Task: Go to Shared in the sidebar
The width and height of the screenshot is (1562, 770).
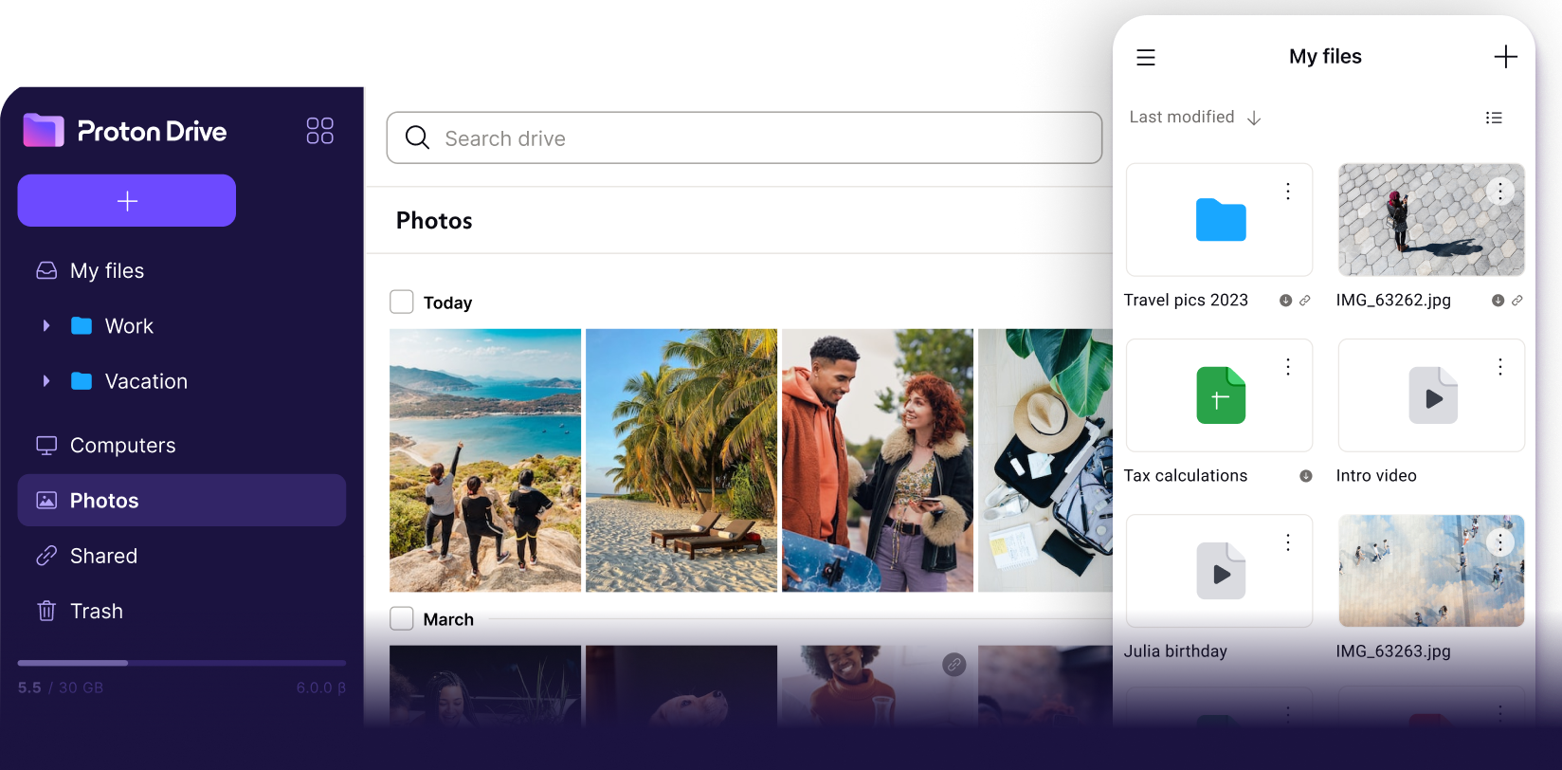Action: [x=102, y=556]
